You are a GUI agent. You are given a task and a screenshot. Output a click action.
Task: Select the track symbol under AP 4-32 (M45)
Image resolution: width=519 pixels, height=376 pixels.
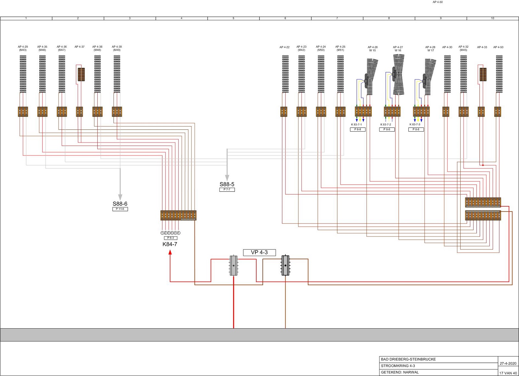[x=464, y=74]
